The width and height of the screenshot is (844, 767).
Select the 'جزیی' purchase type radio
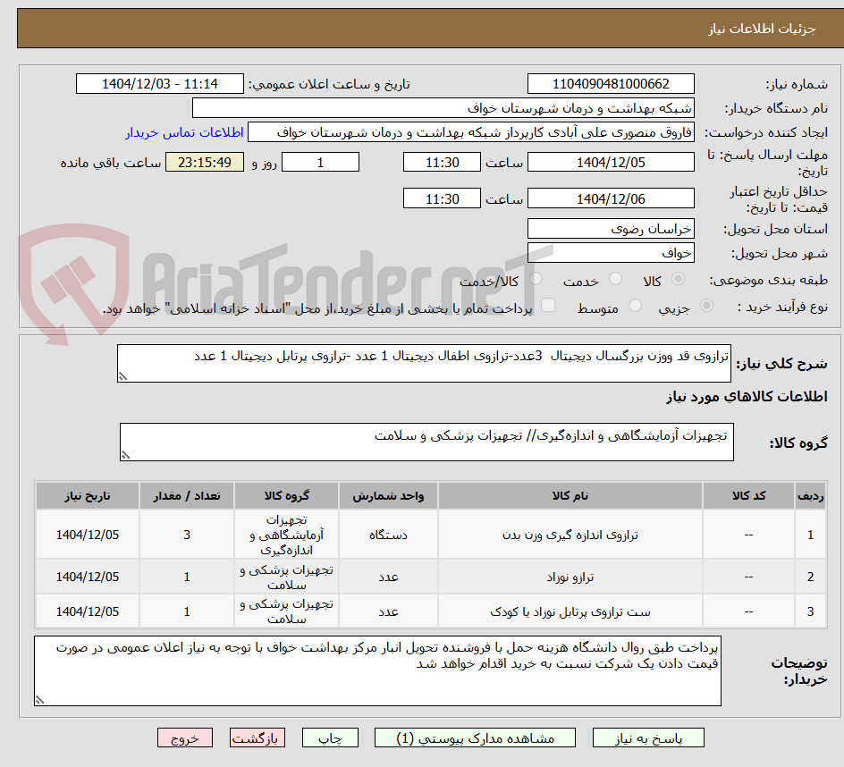point(706,306)
